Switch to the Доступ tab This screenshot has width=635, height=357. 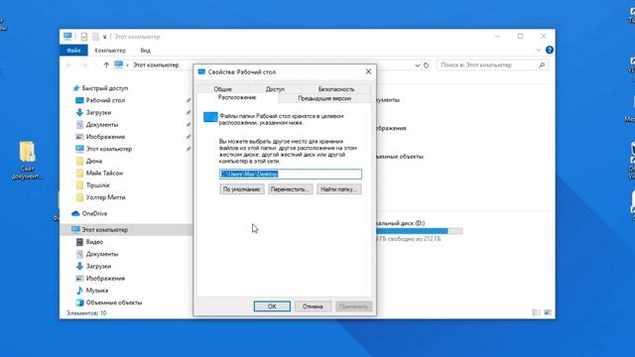click(275, 88)
